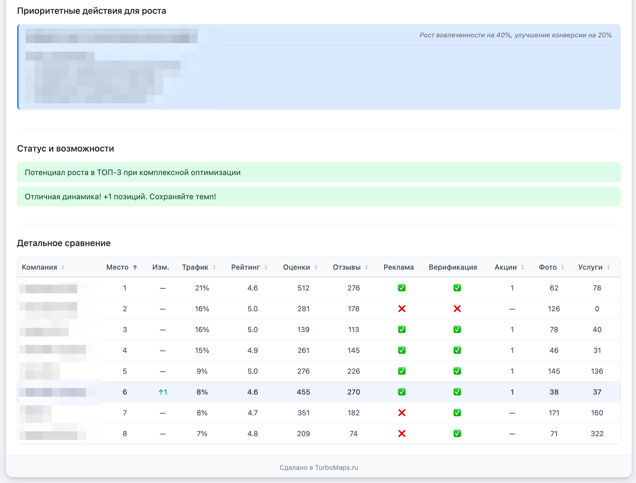Click the Реклама column header

point(398,267)
